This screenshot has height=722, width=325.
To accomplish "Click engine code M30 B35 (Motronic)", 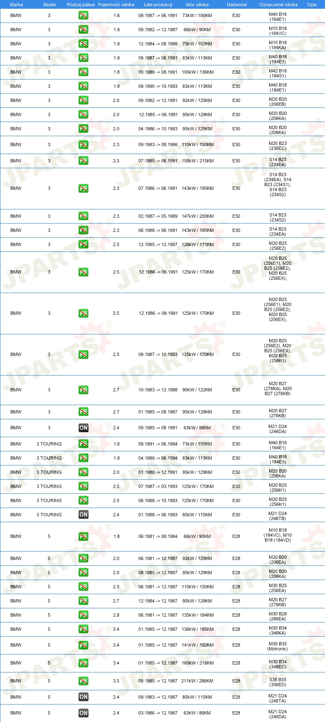I will pyautogui.click(x=278, y=646).
